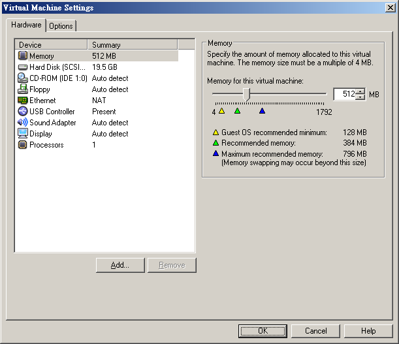Click green triangle beside Recommended memory

(x=215, y=143)
